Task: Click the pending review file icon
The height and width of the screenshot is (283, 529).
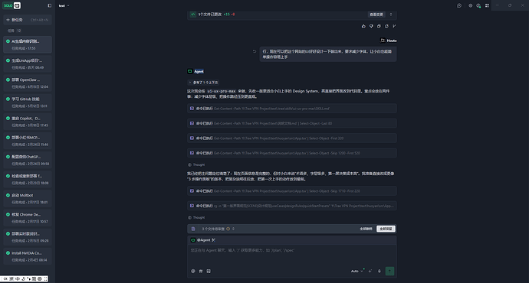Action: point(193,229)
